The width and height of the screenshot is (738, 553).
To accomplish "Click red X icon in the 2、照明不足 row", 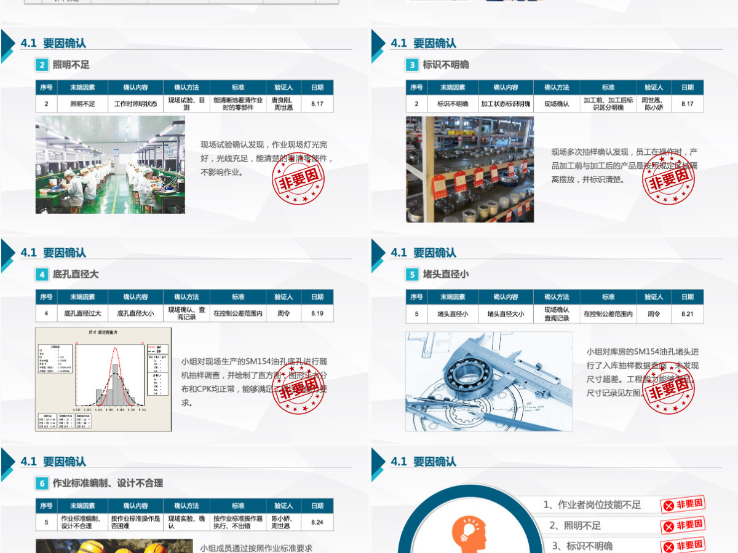I will click(667, 527).
